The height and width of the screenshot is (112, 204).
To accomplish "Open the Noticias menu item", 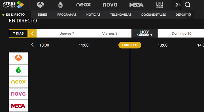I will click(x=93, y=14).
